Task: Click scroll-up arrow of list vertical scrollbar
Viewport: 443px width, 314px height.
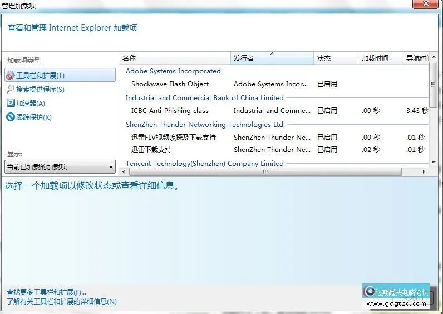Action: [434, 57]
